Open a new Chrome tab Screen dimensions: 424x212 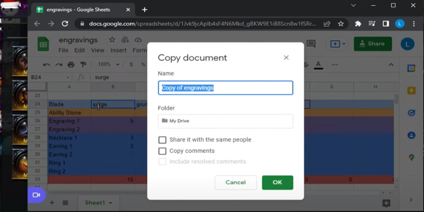(144, 10)
